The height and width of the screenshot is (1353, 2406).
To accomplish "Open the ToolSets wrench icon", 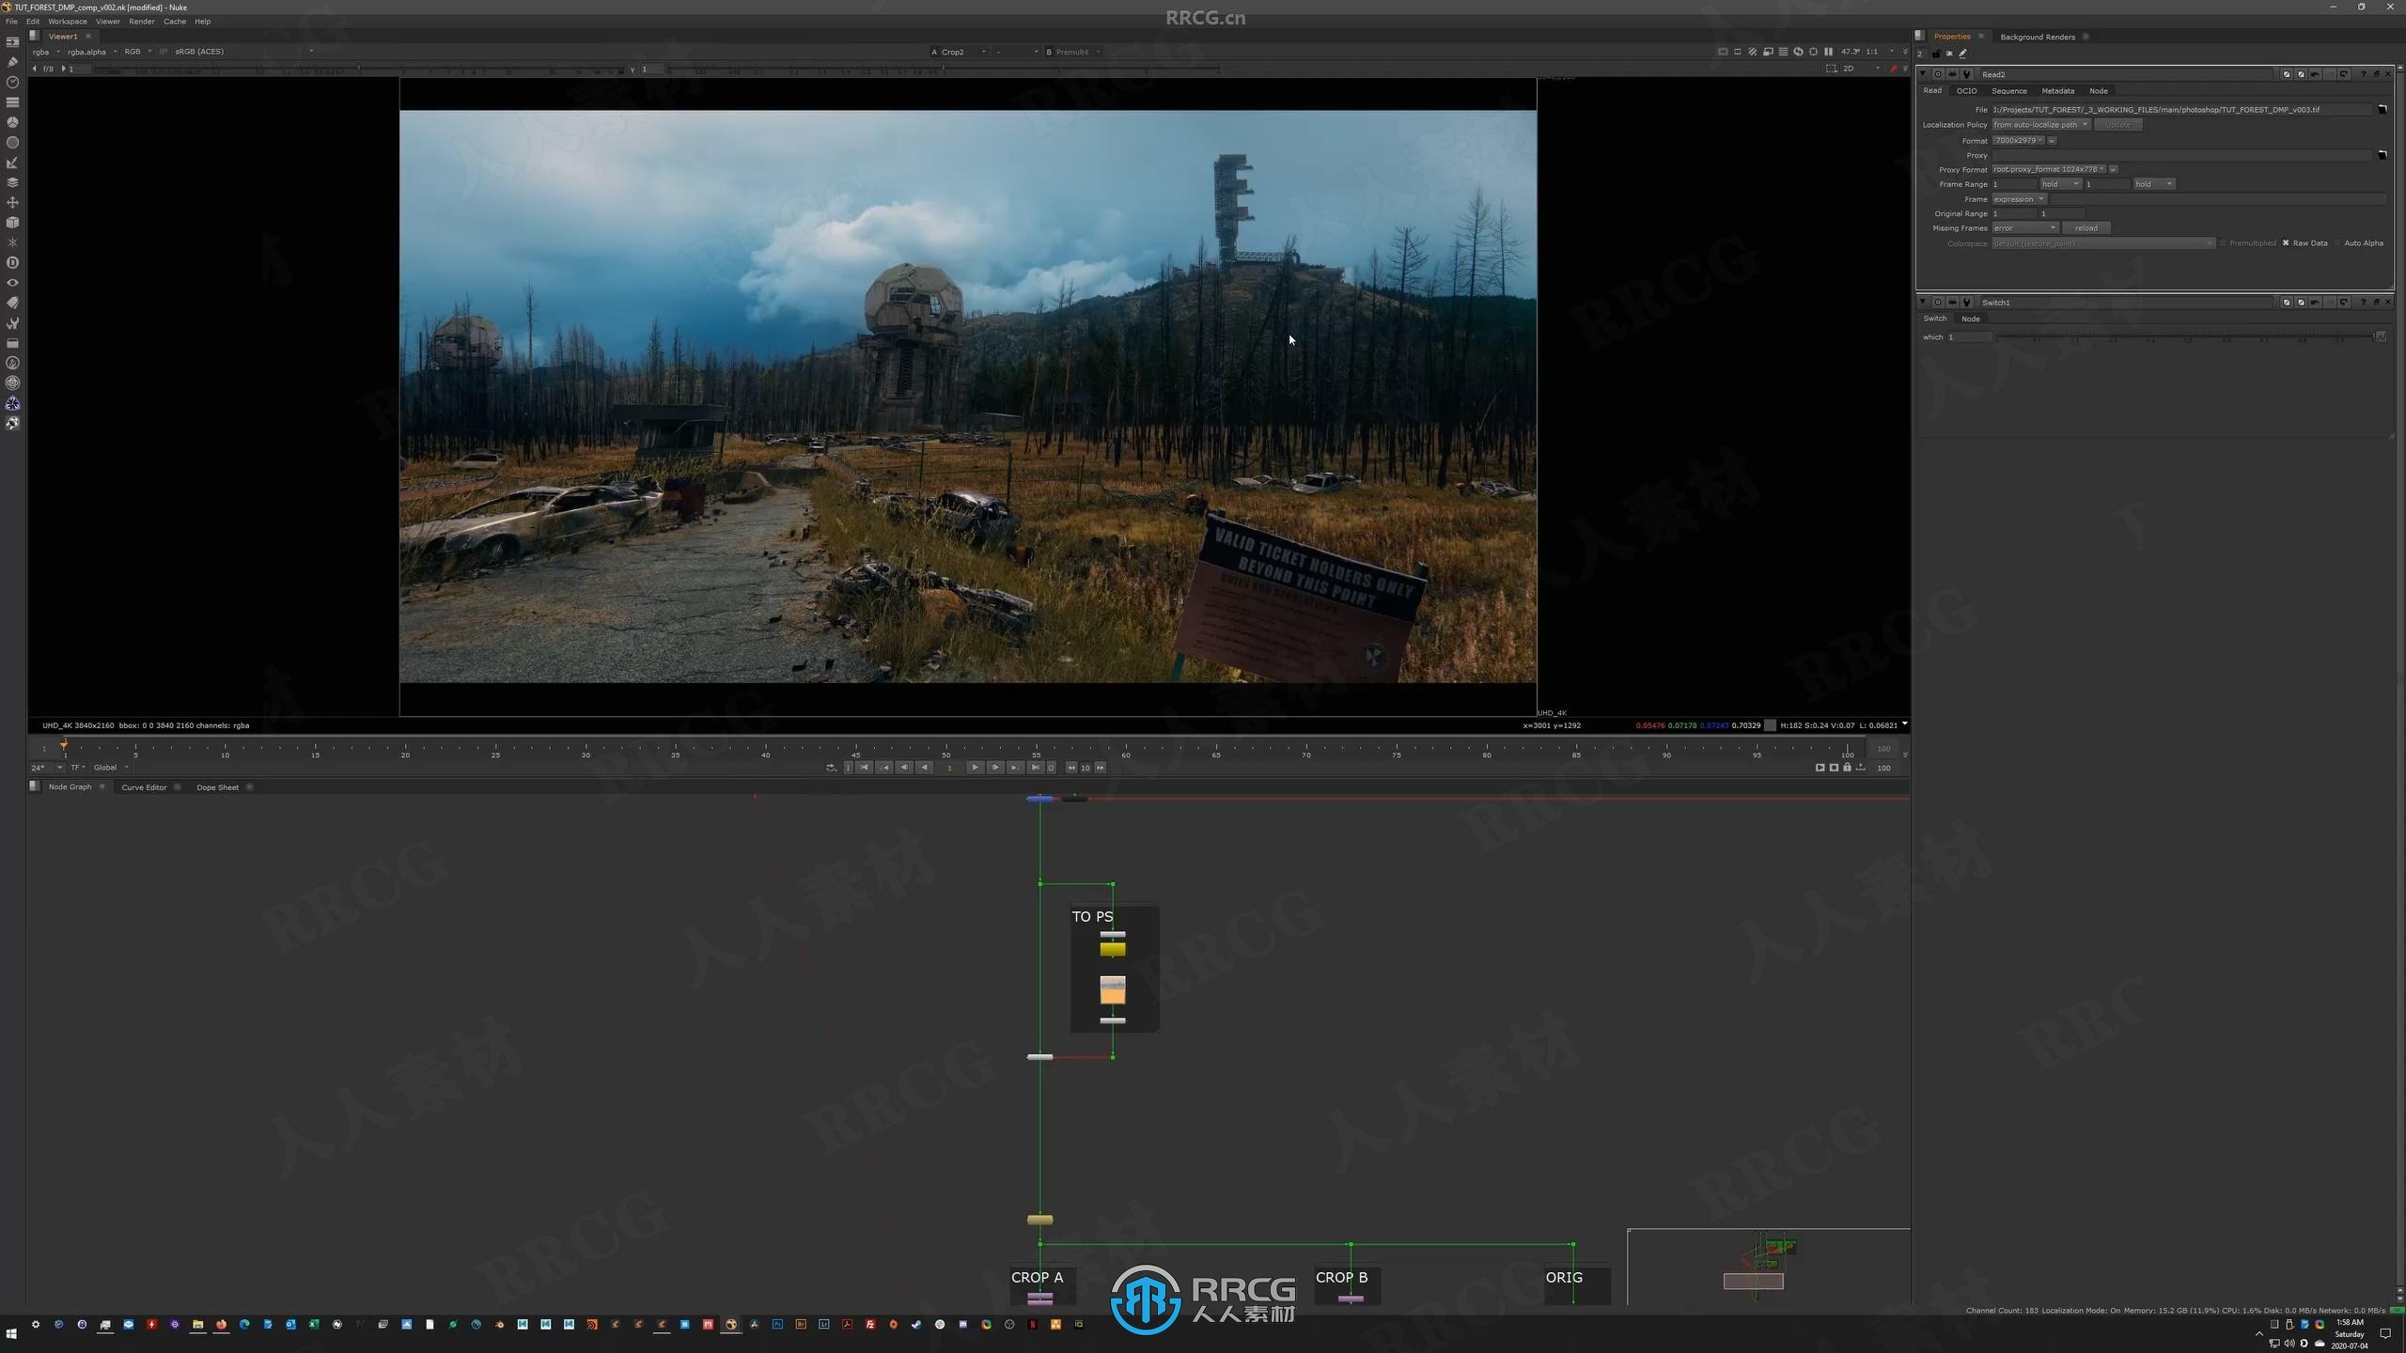I will click(x=12, y=323).
